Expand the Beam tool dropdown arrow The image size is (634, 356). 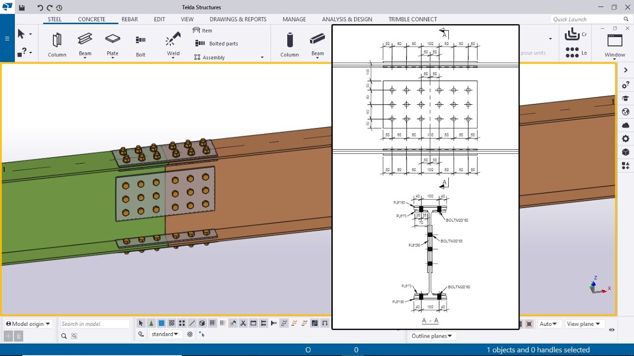click(x=85, y=58)
